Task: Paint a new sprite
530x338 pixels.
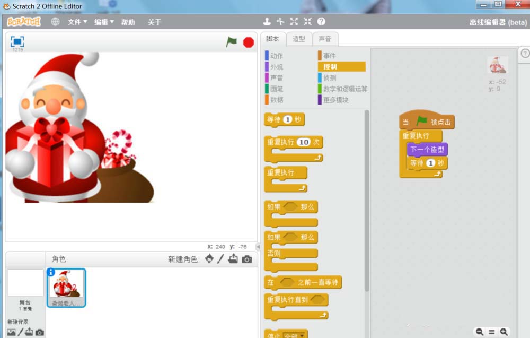Action: tap(220, 259)
